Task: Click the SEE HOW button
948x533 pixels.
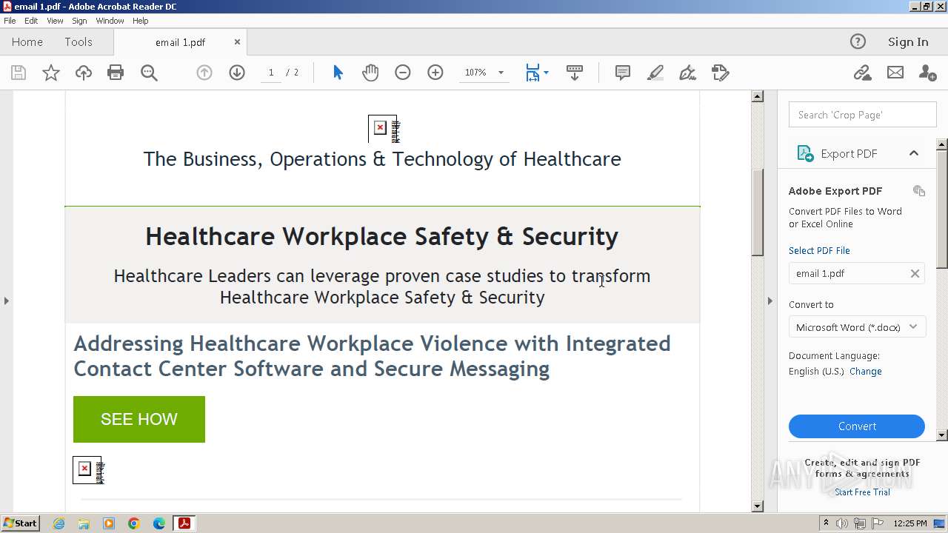Action: point(139,419)
